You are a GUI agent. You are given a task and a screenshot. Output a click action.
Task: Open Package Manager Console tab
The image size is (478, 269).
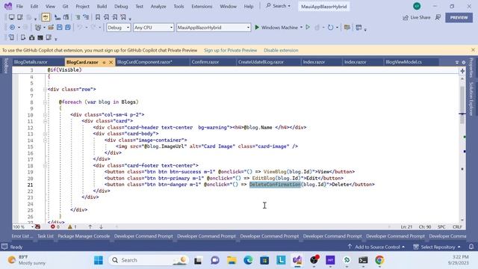[x=84, y=236]
